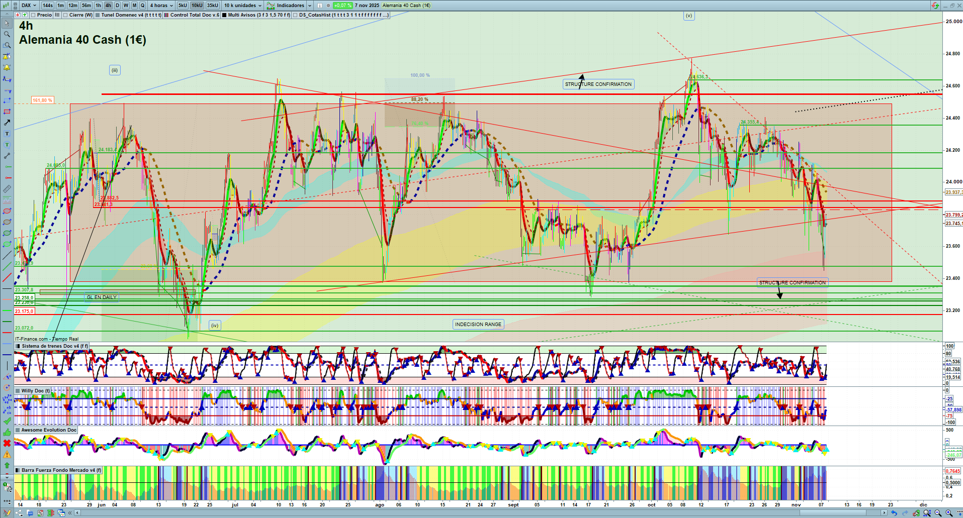The width and height of the screenshot is (963, 518).
Task: Click the Indicadores button
Action: [290, 6]
